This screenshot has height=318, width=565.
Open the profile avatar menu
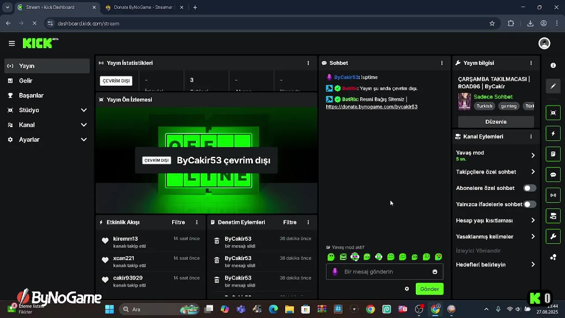(x=544, y=43)
